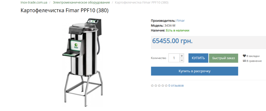The width and height of the screenshot is (266, 111).
Task: Open Электромеханическое оборудование breadcrumb category
Action: [x=81, y=3]
